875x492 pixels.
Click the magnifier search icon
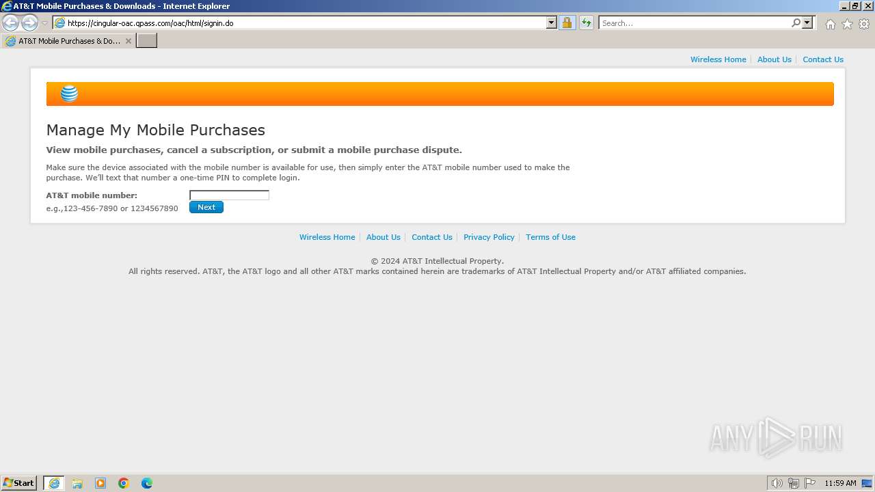pyautogui.click(x=796, y=23)
